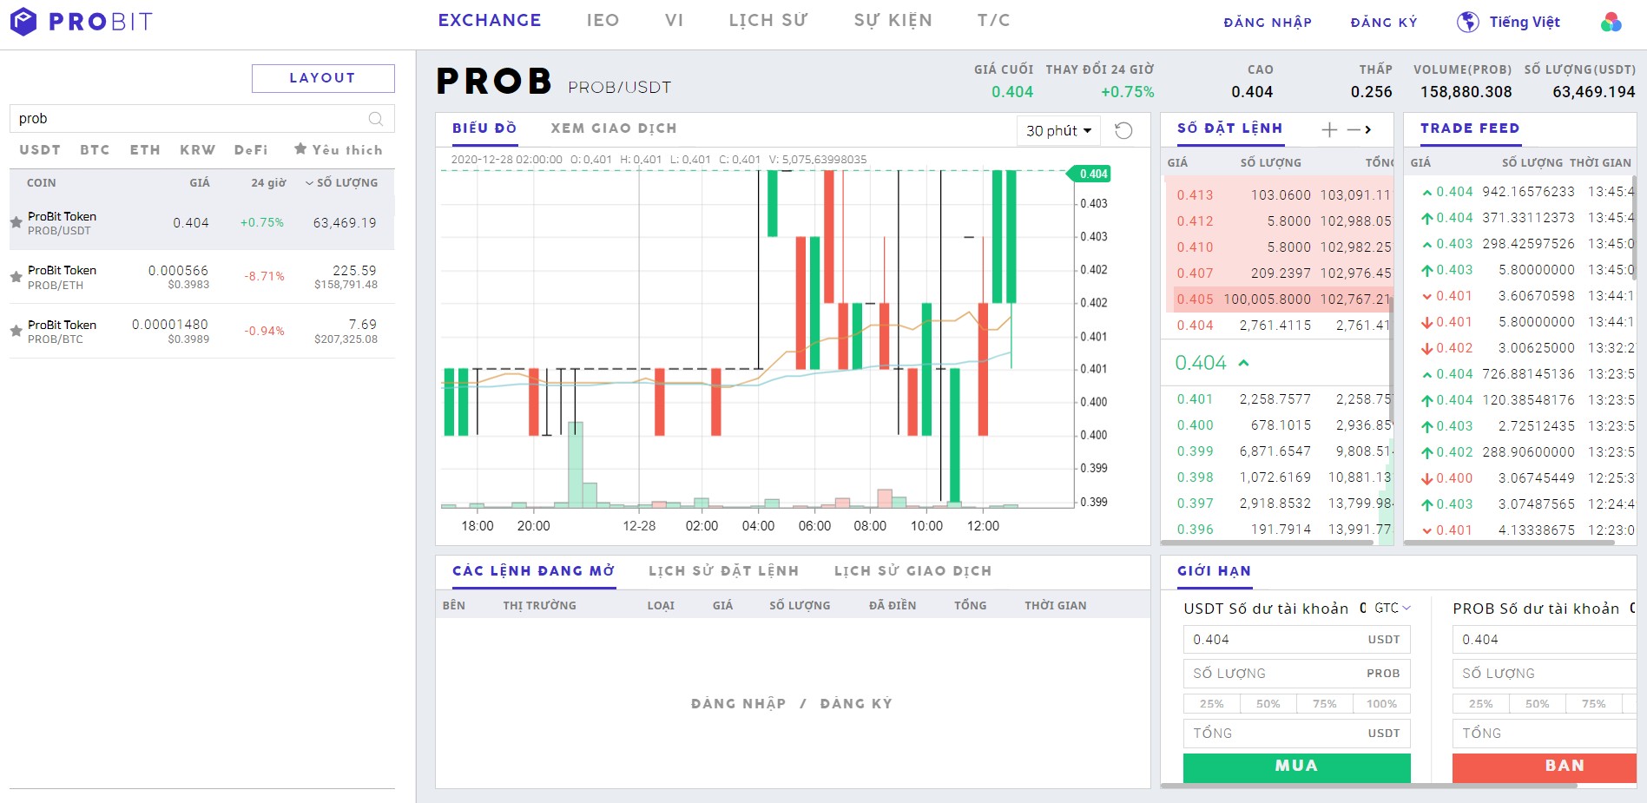Switch to BIỂU ĐỒ chart tab
The image size is (1647, 803).
(x=484, y=128)
